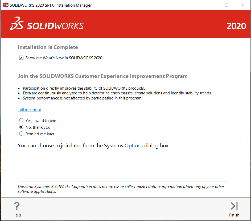Click bullet about system performance not affected

83,98
